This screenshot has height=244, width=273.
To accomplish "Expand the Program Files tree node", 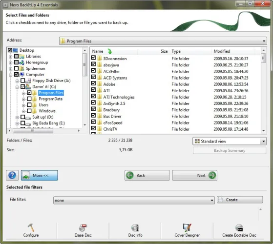I will pos(23,93).
